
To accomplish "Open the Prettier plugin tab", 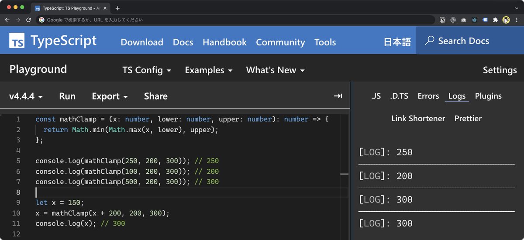I will point(468,118).
